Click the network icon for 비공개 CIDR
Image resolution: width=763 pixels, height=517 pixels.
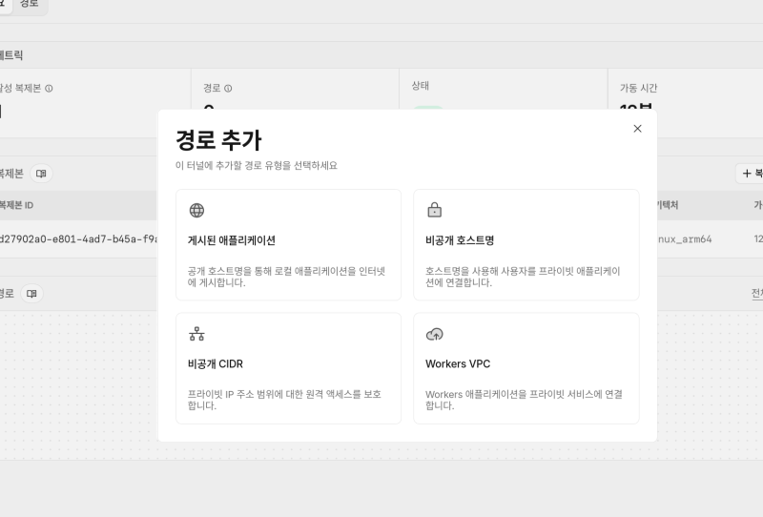pos(196,334)
